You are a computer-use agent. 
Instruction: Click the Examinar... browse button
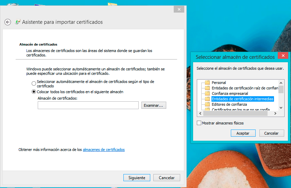(x=154, y=105)
